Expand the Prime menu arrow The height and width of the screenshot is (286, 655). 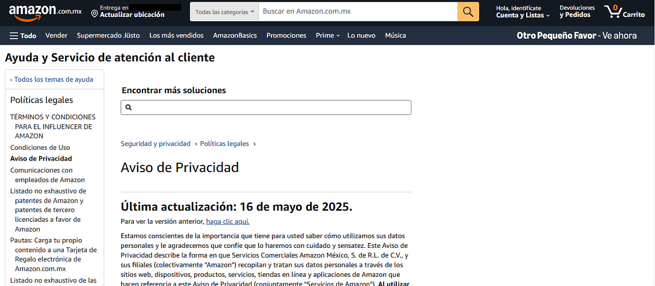coord(338,36)
